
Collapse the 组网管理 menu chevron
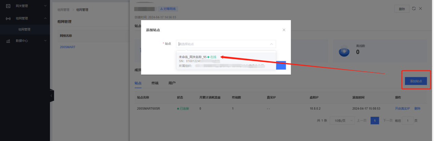pyautogui.click(x=45, y=18)
